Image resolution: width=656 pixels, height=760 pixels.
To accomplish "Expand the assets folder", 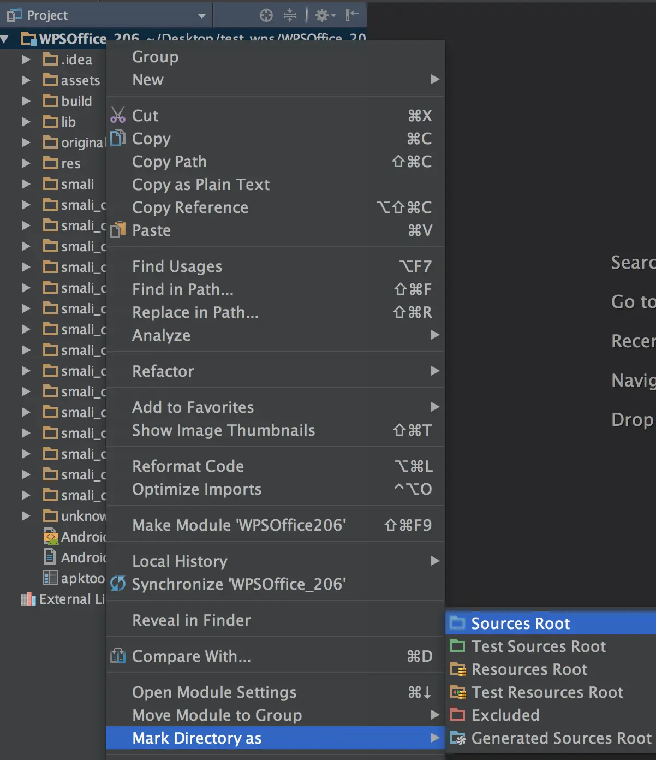I will pyautogui.click(x=26, y=80).
